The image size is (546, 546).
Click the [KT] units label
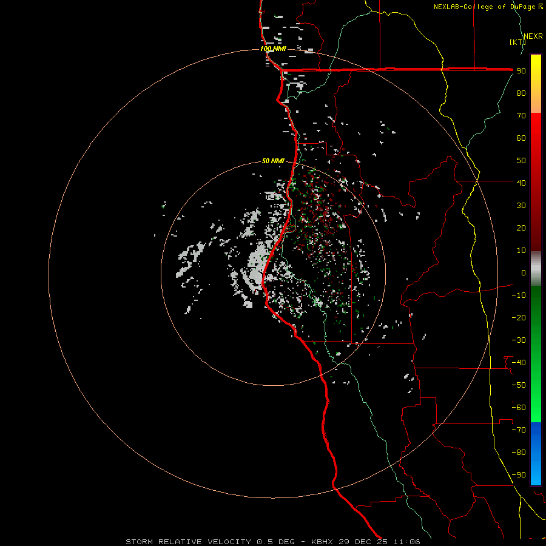517,42
